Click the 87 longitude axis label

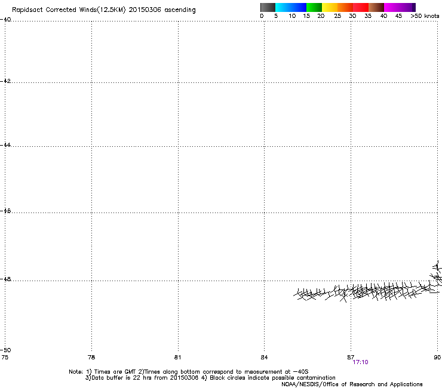click(x=351, y=358)
